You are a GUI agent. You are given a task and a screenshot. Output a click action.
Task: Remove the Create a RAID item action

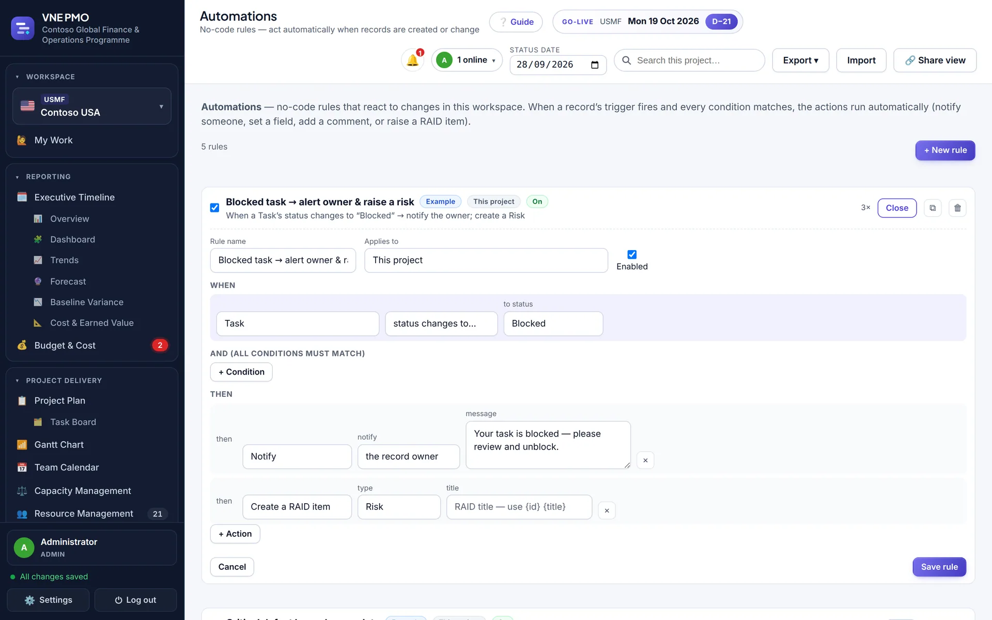coord(607,510)
